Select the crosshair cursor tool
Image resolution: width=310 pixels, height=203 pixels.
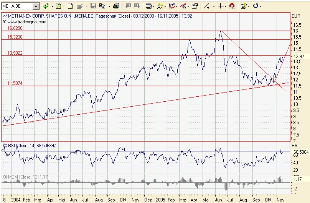[x=220, y=6]
